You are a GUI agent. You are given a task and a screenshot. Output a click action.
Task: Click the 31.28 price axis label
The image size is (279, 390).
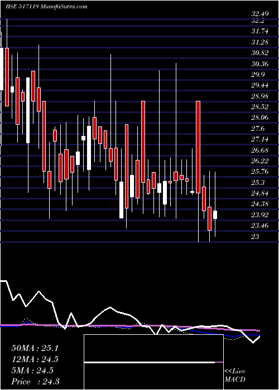pyautogui.click(x=260, y=42)
